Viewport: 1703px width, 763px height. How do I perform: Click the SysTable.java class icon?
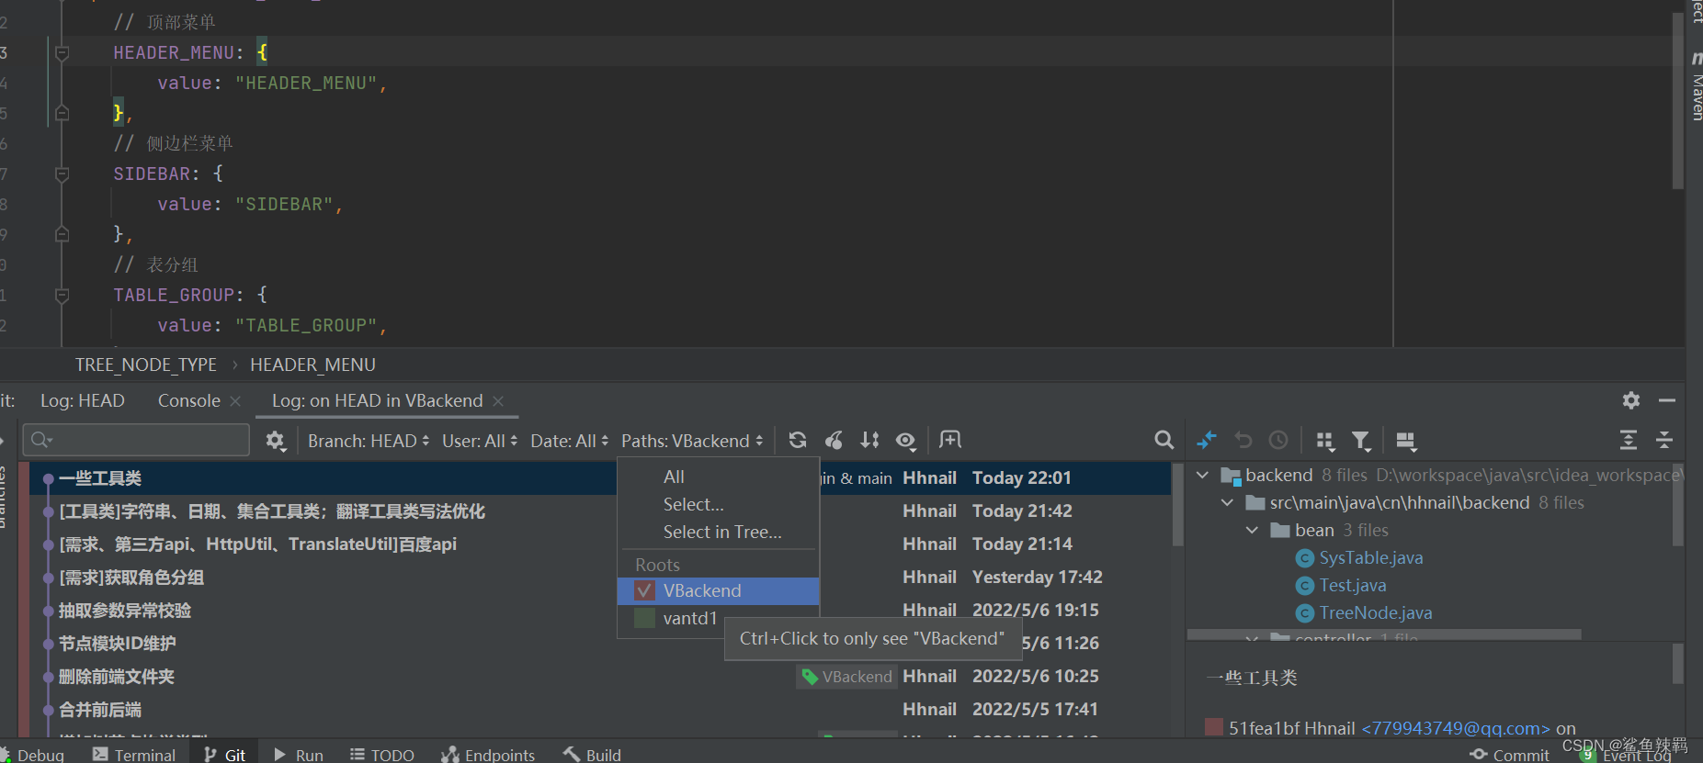tap(1304, 558)
